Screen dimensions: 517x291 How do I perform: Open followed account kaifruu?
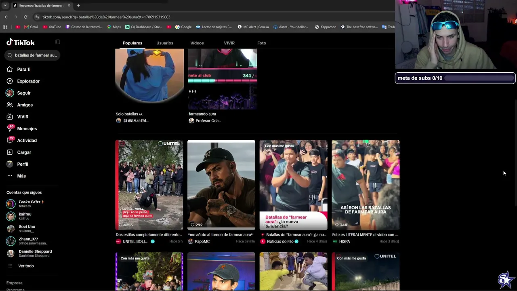pyautogui.click(x=19, y=216)
